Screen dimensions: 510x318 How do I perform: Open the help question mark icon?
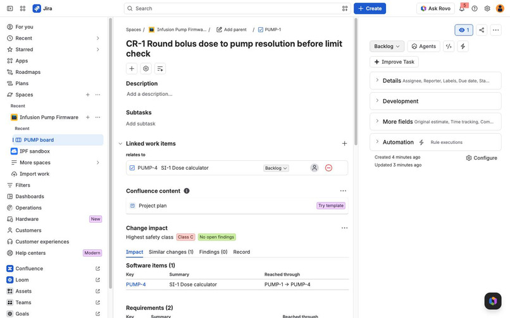(x=475, y=8)
